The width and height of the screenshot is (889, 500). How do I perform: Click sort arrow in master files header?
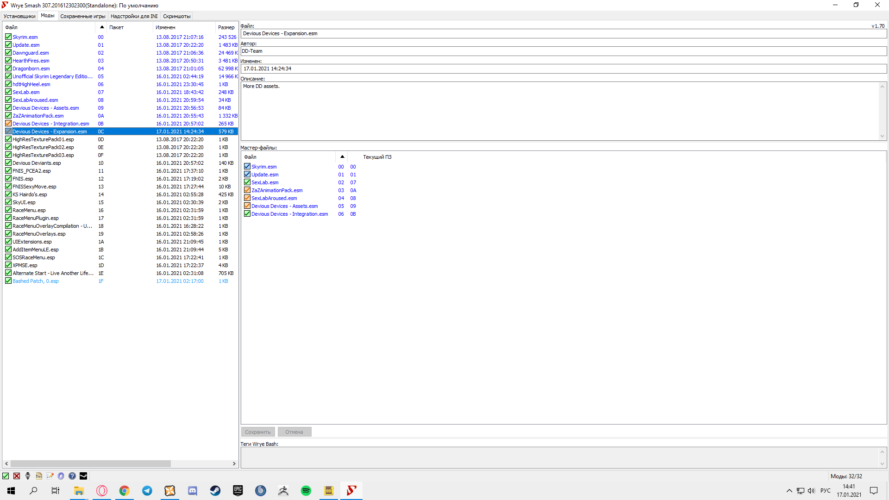[342, 157]
